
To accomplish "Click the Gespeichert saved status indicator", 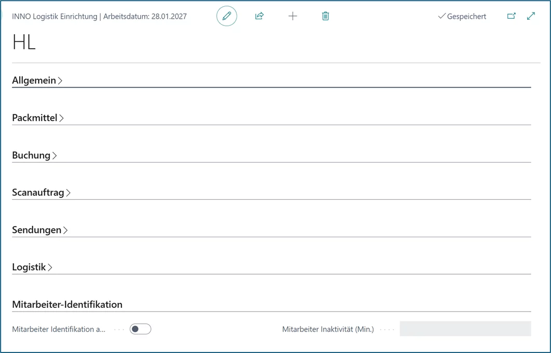I will 462,17.
